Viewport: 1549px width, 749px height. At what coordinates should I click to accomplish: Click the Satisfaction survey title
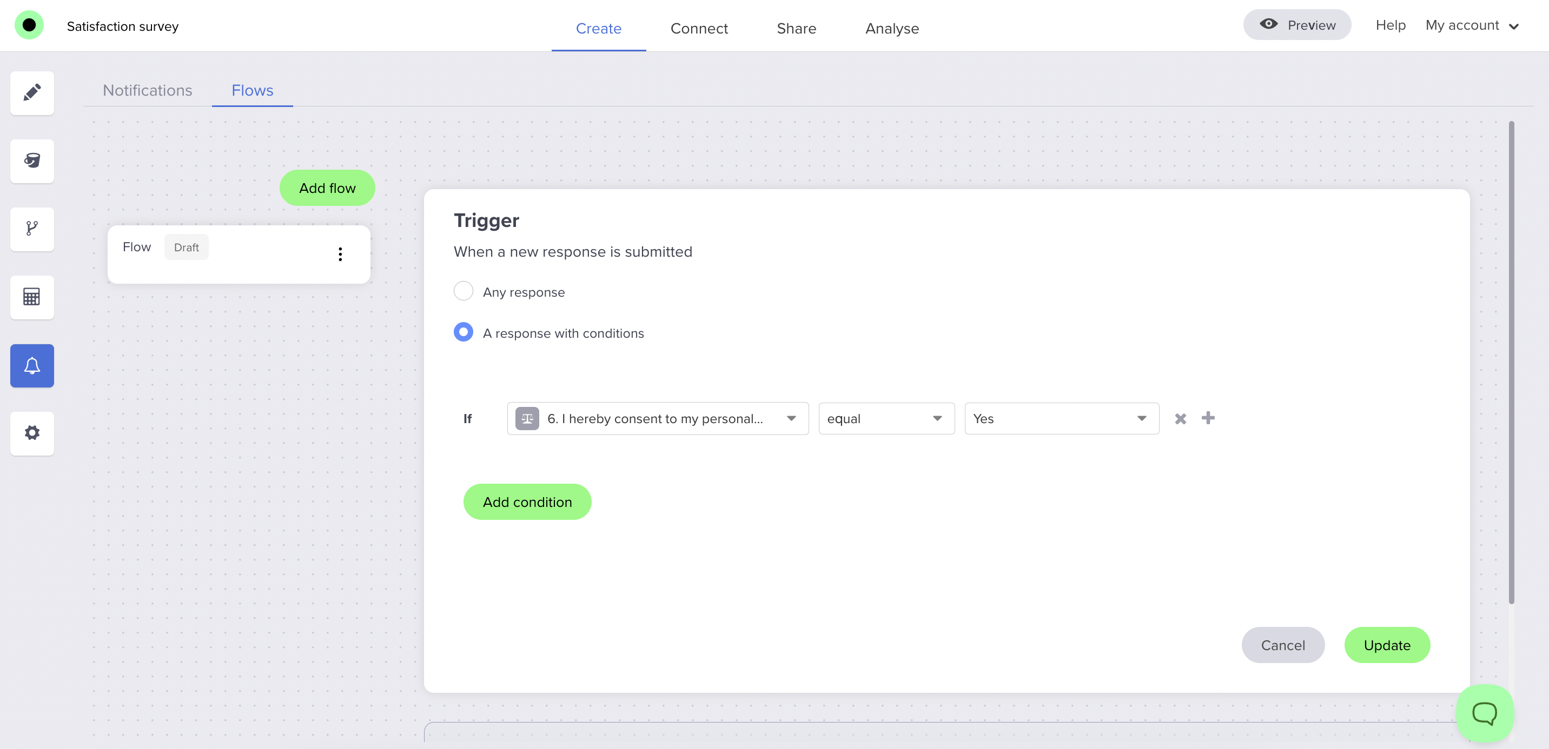pyautogui.click(x=123, y=26)
